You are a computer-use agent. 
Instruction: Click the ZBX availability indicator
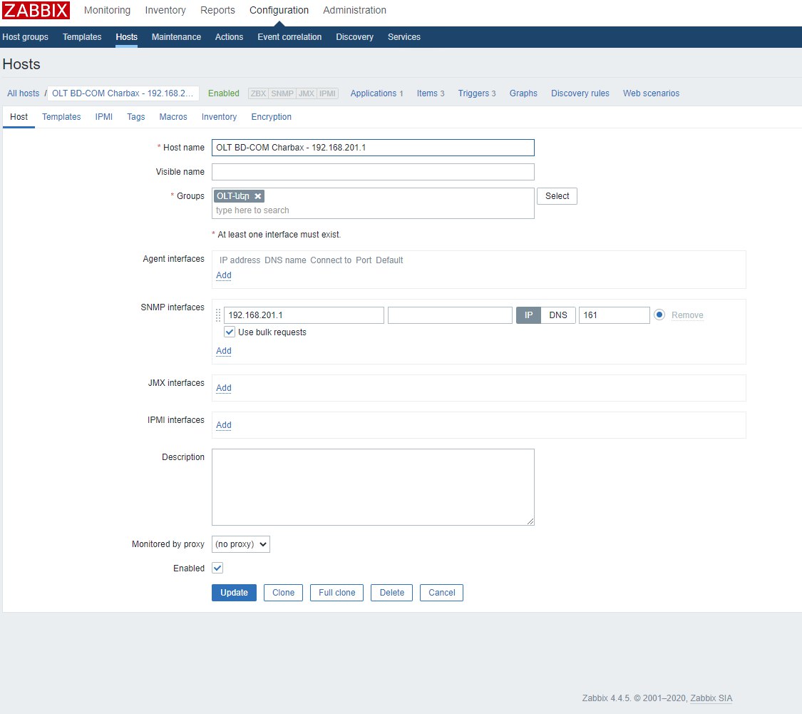point(258,93)
